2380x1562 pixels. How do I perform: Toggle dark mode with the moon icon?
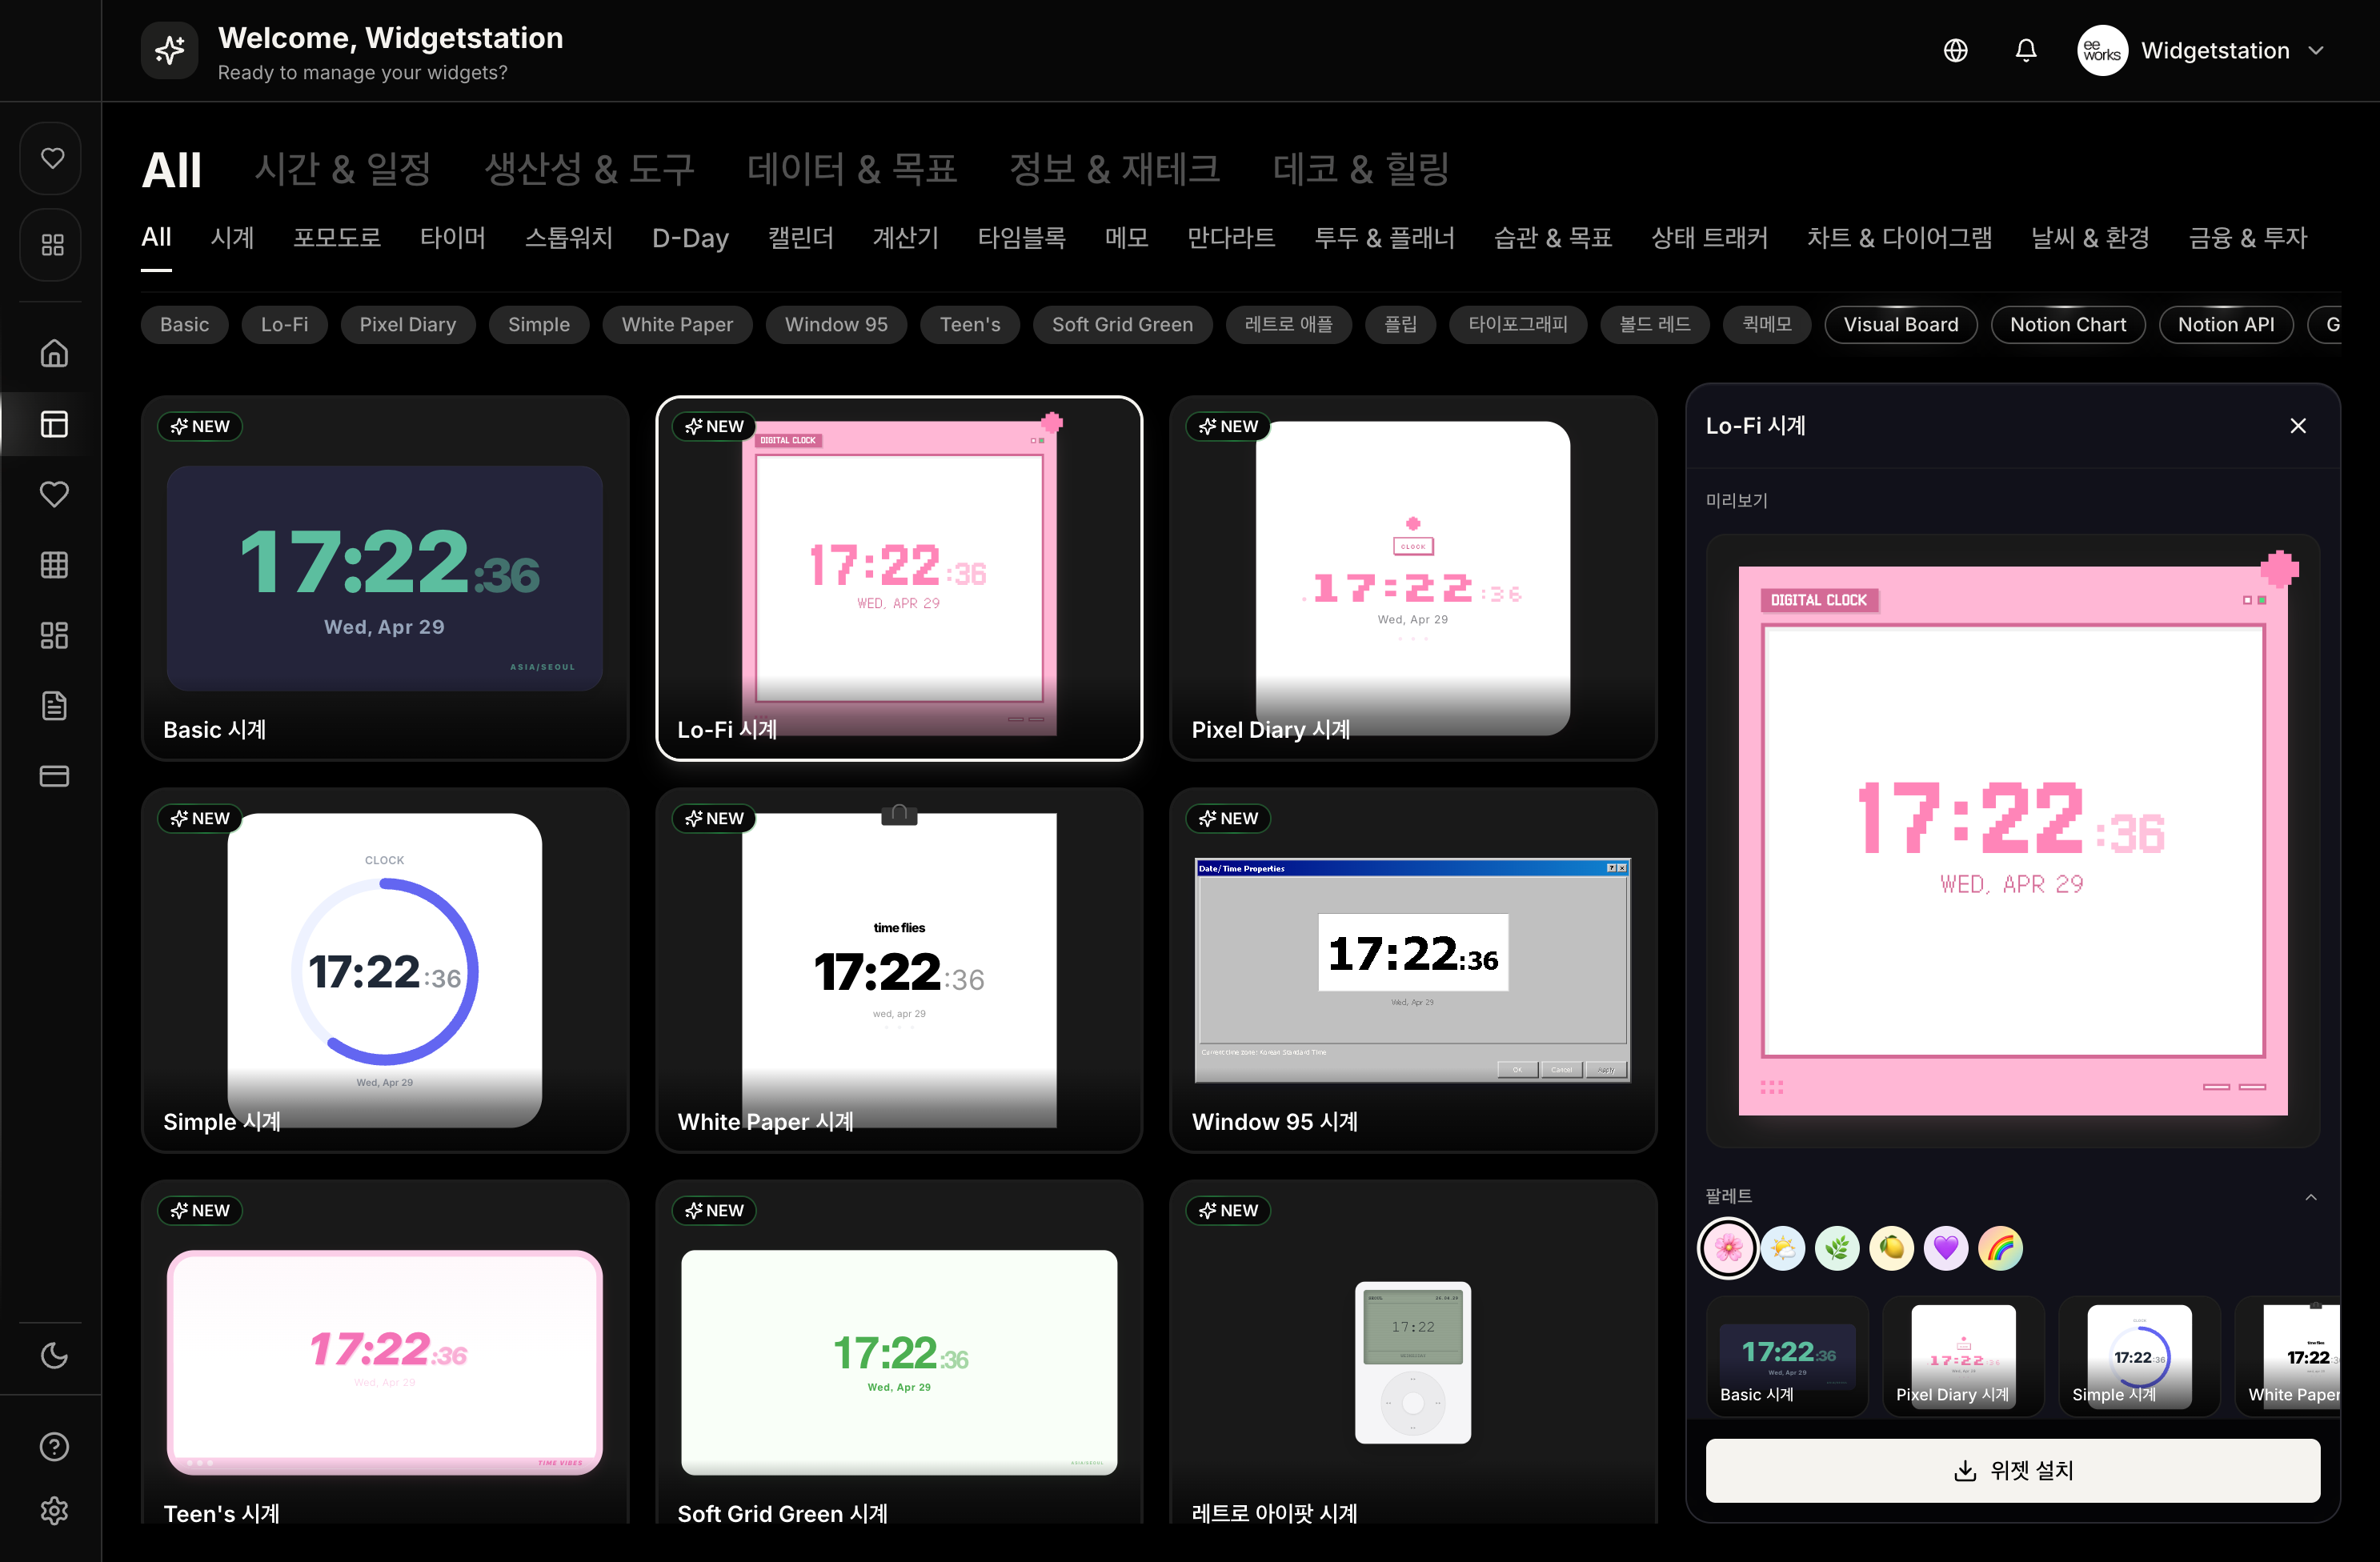click(54, 1356)
